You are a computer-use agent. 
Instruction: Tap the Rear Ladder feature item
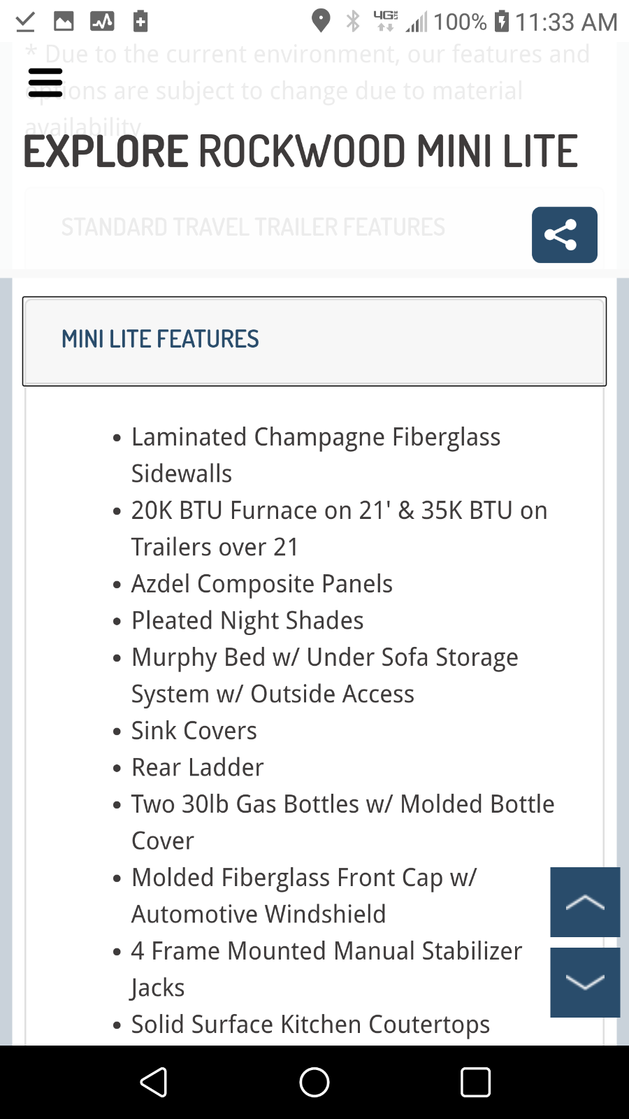(x=198, y=767)
